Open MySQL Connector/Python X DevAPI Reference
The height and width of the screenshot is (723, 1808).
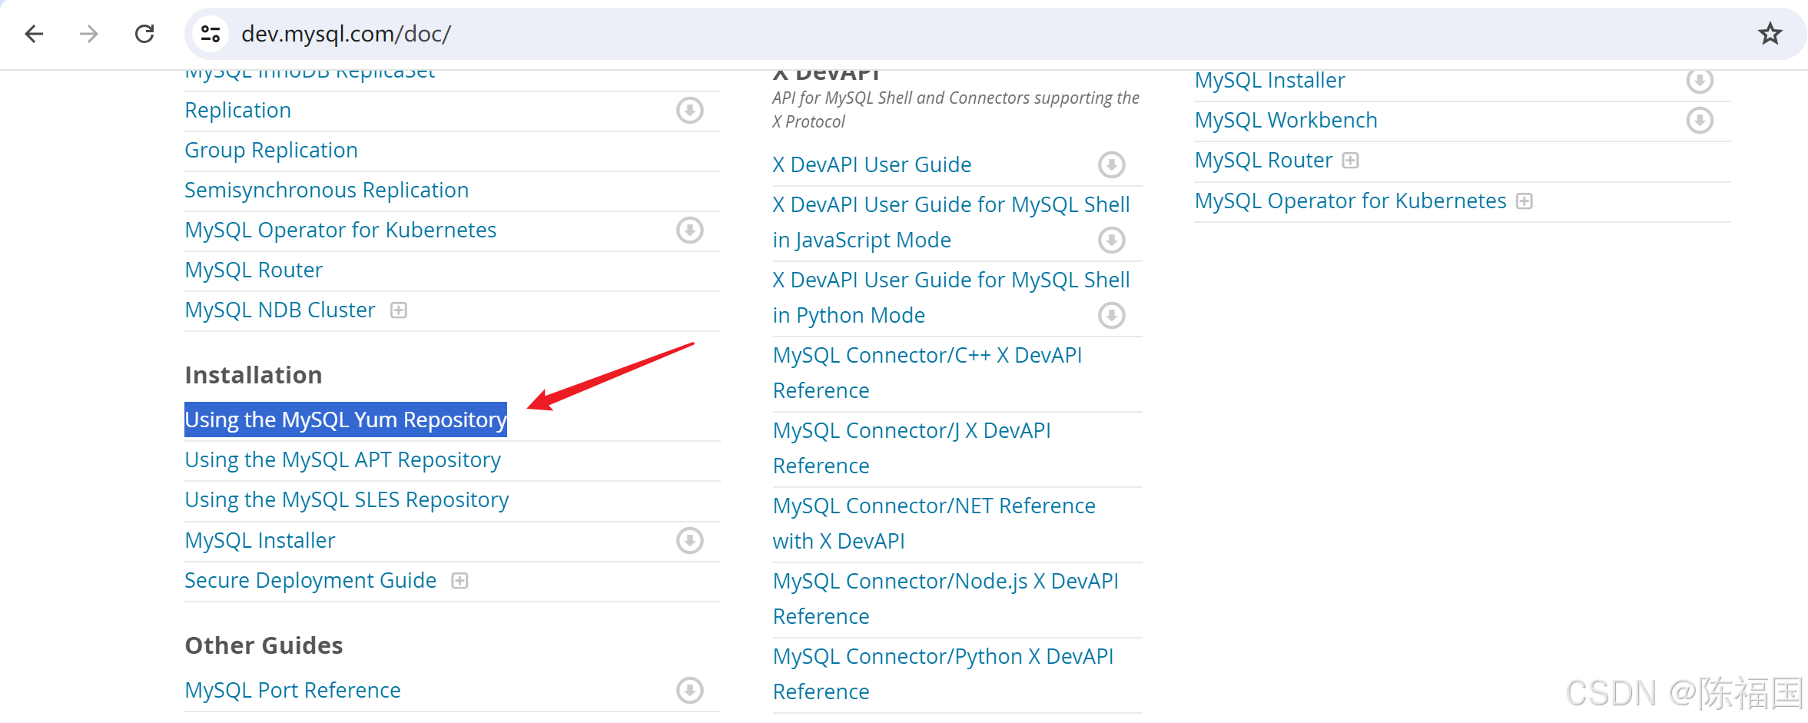pyautogui.click(x=944, y=674)
